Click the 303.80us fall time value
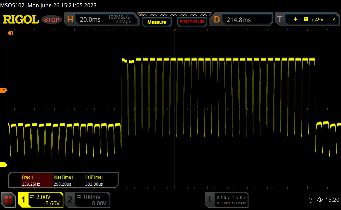 [x=94, y=184]
